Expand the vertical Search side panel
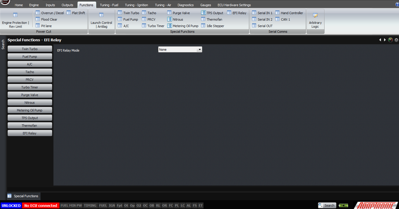Screen dimensions: 399x209 tap(3, 45)
